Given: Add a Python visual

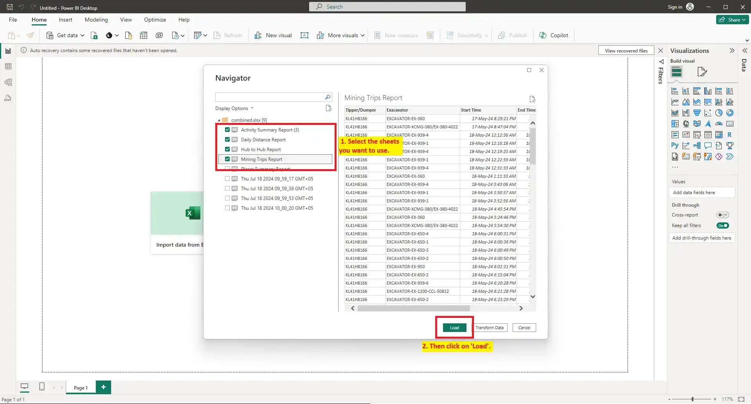Looking at the screenshot, I should 675,145.
